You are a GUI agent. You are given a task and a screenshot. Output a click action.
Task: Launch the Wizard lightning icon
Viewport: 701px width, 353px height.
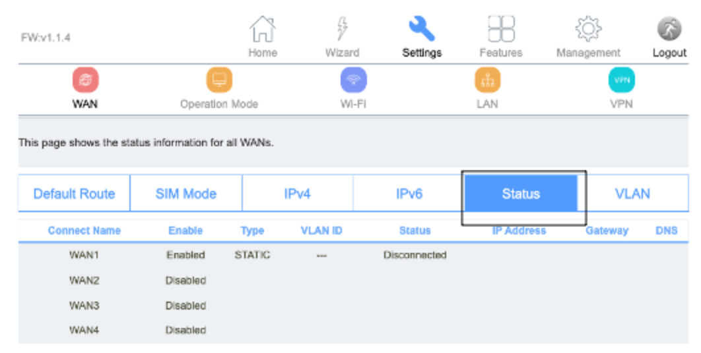coord(342,30)
